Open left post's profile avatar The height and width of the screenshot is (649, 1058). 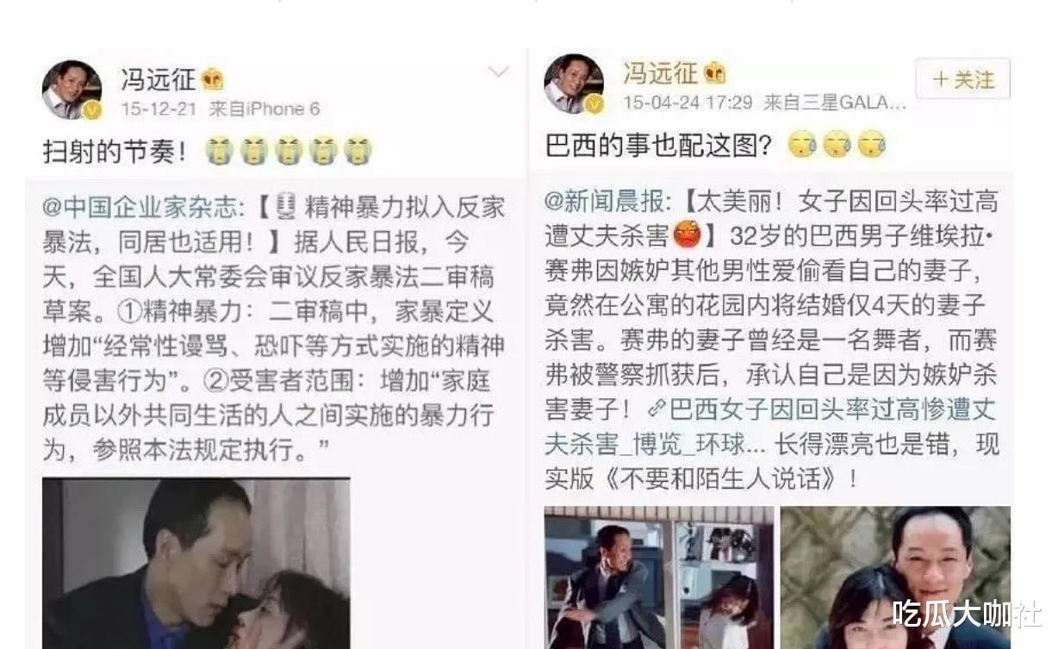tap(72, 89)
